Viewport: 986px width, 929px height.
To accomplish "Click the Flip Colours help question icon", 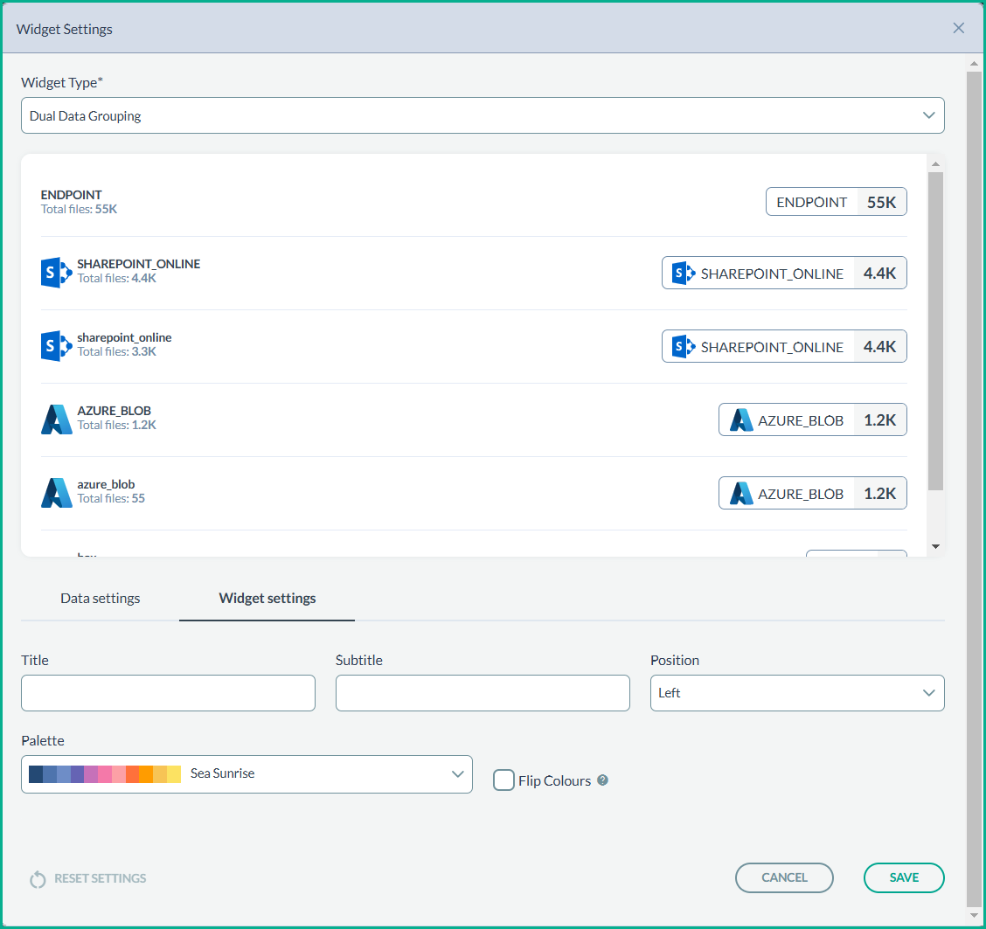I will pos(602,780).
